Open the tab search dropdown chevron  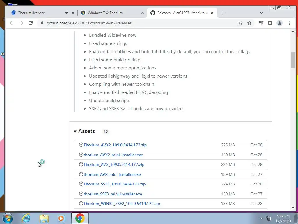pyautogui.click(x=262, y=13)
